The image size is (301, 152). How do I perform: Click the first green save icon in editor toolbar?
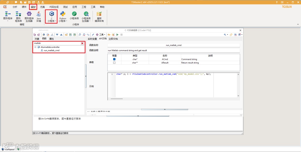click(x=71, y=35)
